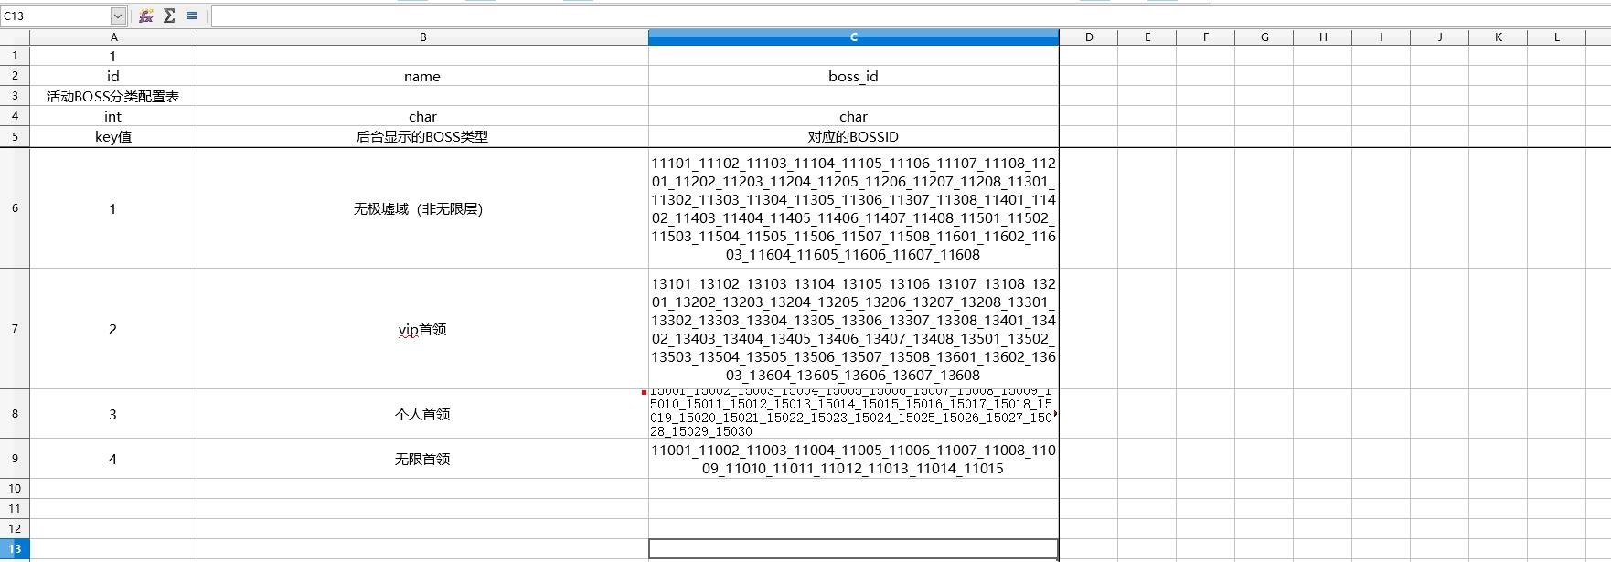1611x562 pixels.
Task: Select row 6 header
Action: click(15, 208)
